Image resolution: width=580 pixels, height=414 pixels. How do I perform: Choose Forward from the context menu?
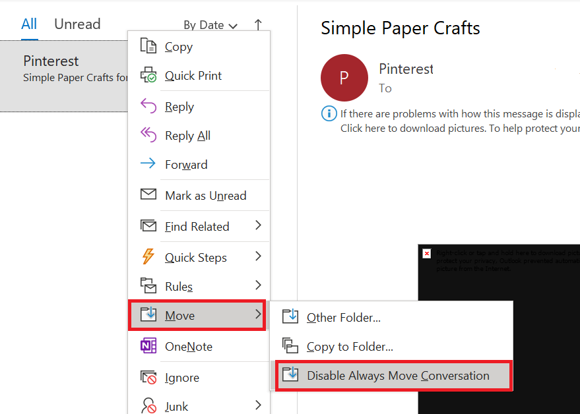[x=199, y=164]
